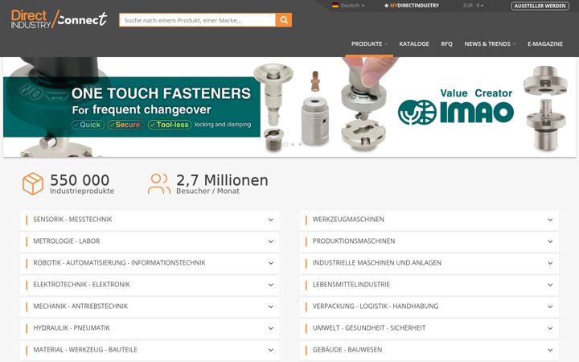Open the Produkte menu

tap(369, 43)
